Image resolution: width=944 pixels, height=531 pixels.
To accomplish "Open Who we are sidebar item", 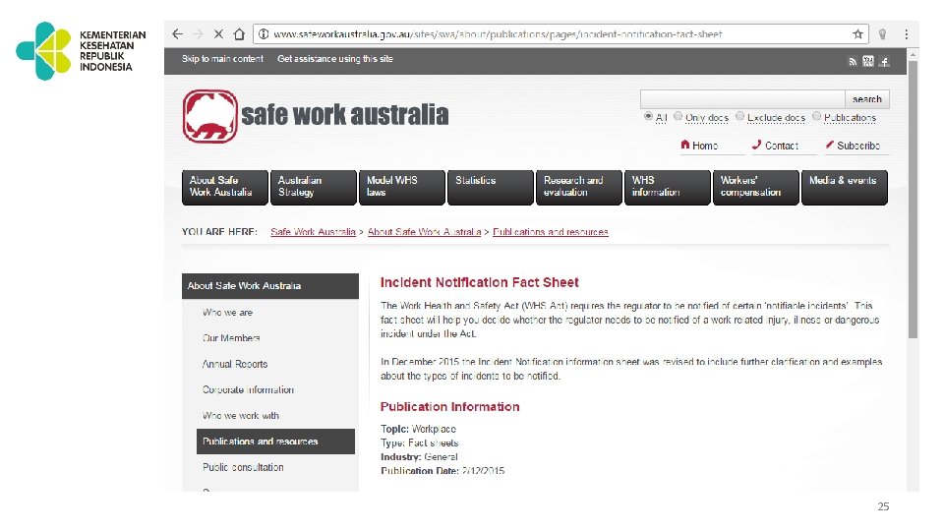I will (227, 313).
